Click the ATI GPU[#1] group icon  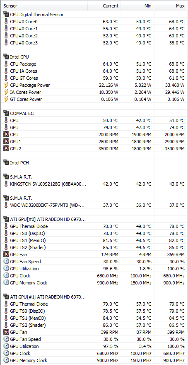click(x=6, y=297)
